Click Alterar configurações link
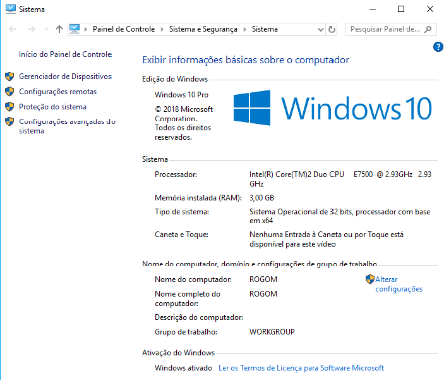 click(x=399, y=284)
